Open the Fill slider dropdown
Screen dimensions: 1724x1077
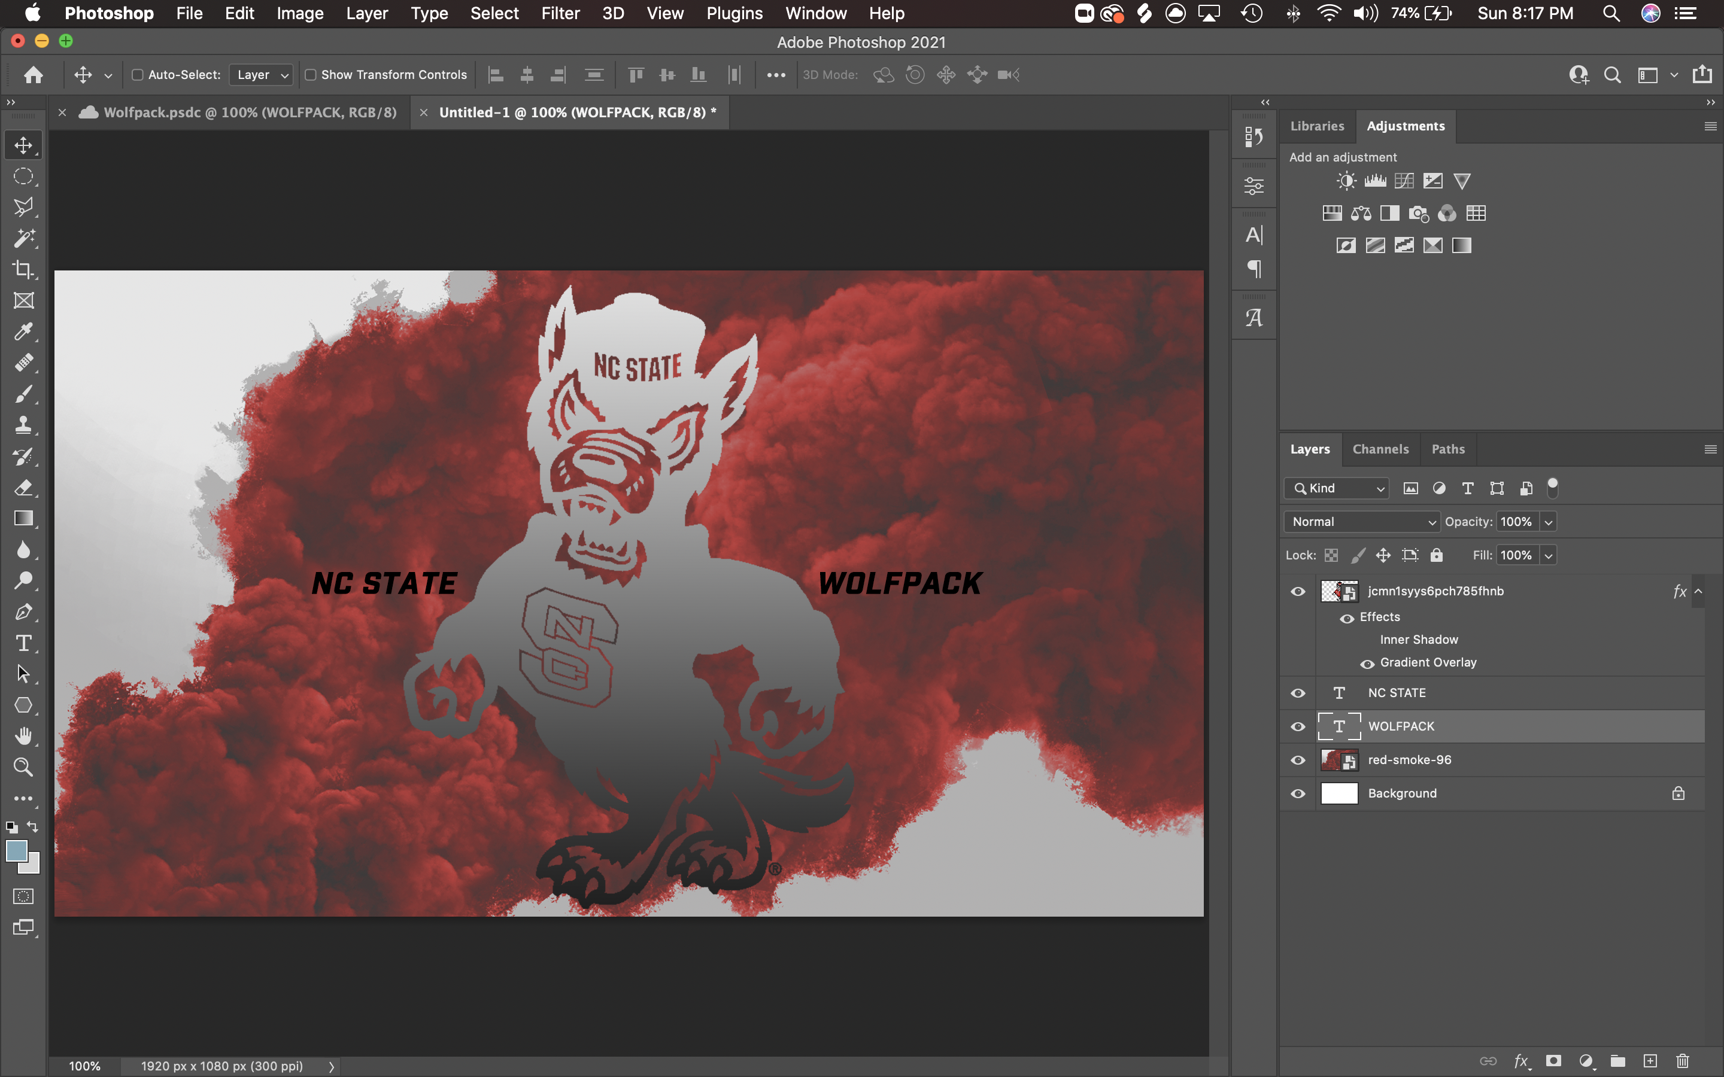pyautogui.click(x=1548, y=556)
